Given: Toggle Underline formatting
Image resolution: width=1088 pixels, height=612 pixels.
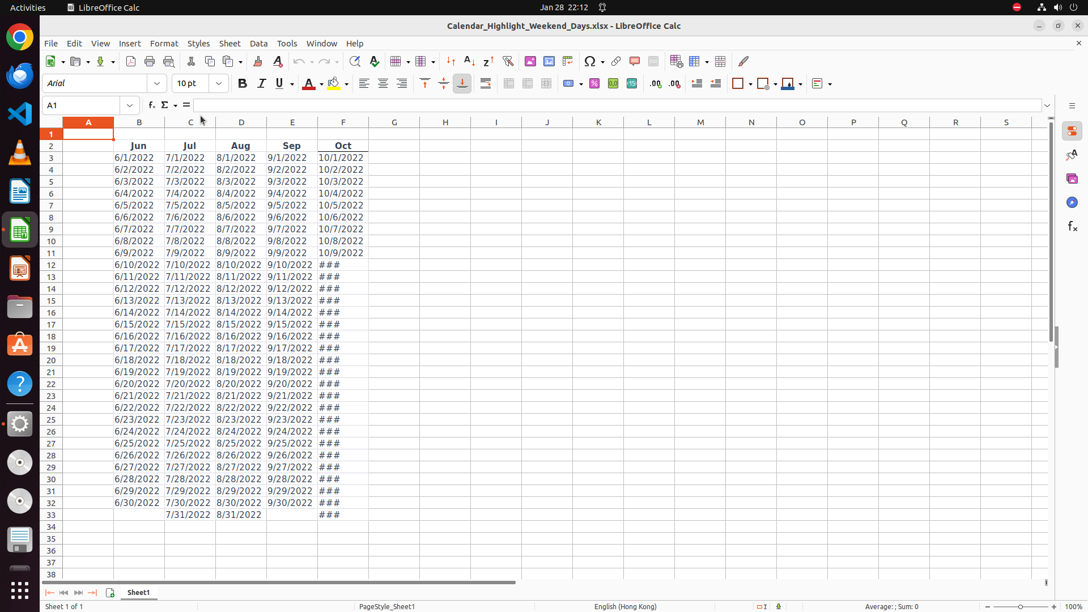Looking at the screenshot, I should (x=279, y=84).
